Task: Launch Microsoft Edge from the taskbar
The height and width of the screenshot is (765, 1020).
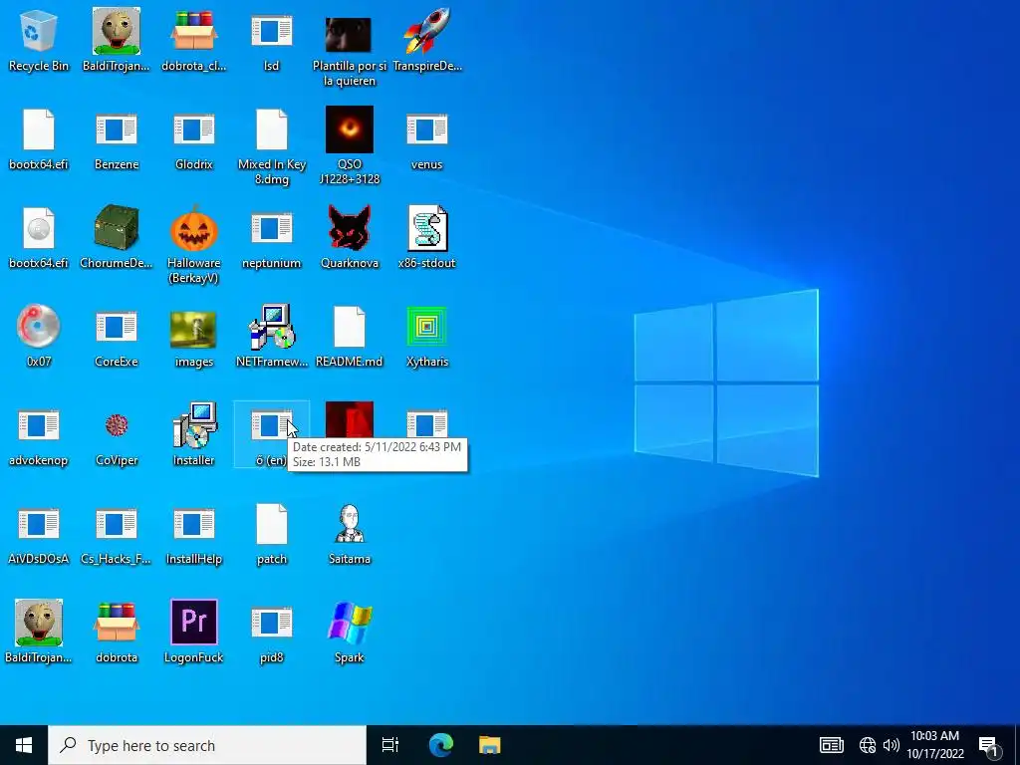Action: pos(440,745)
